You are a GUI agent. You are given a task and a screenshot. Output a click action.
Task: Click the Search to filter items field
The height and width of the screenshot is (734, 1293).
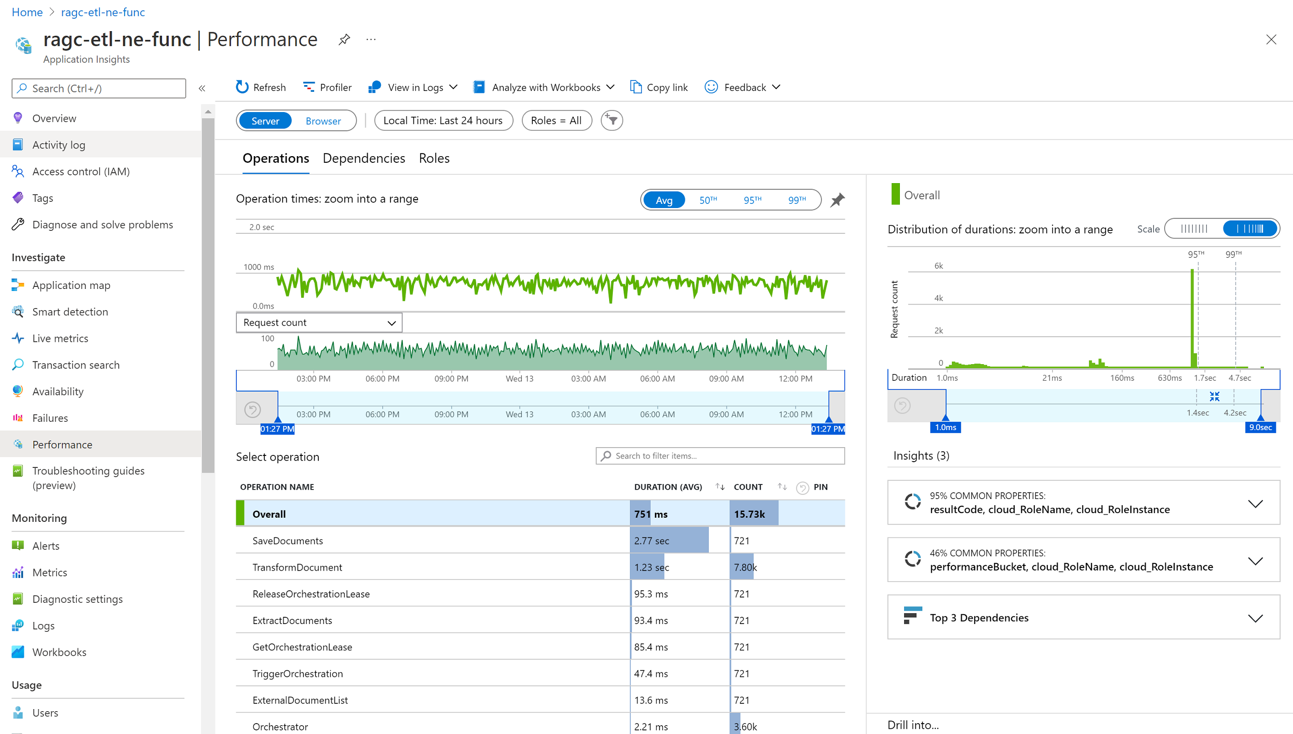pos(720,456)
